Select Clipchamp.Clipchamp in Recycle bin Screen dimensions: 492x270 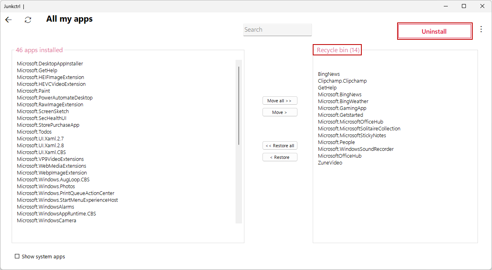(342, 81)
